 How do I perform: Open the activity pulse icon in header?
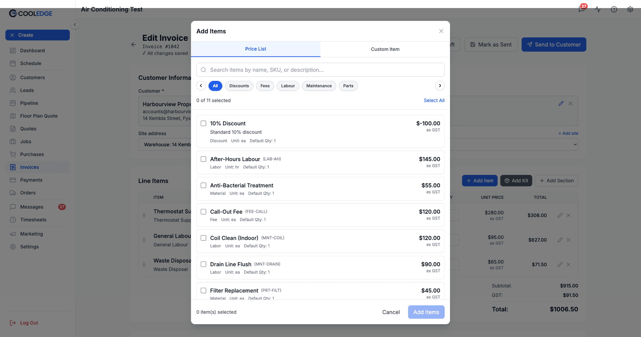click(x=598, y=9)
